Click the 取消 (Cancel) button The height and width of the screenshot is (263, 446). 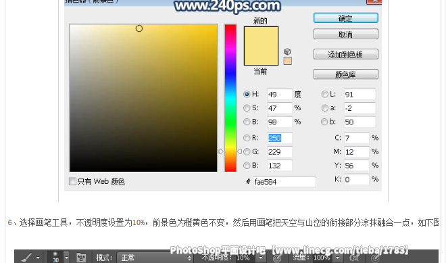tap(345, 34)
